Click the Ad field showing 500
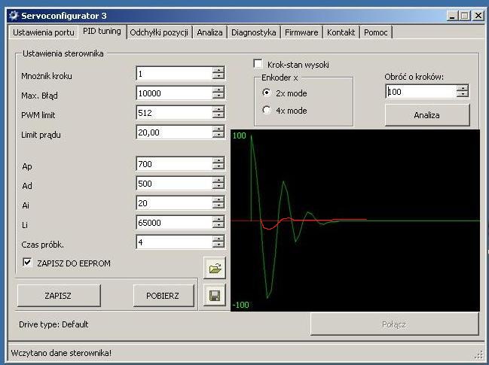 tap(174, 184)
